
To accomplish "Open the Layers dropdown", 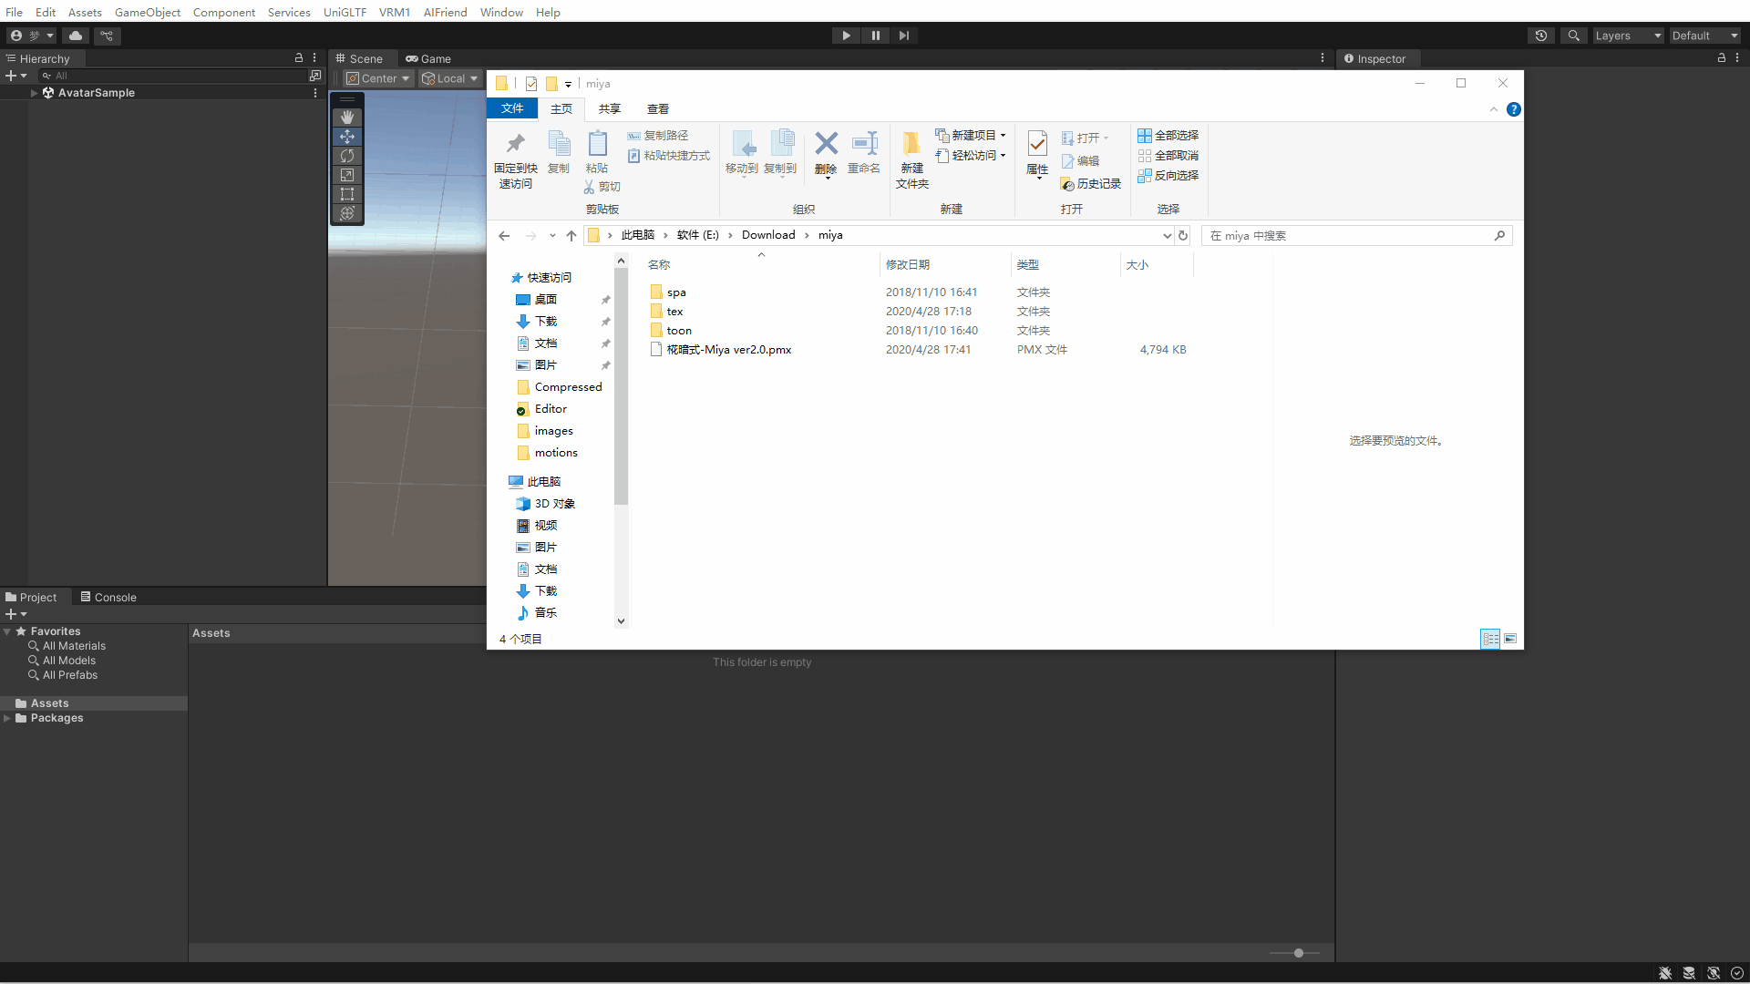I will click(x=1628, y=36).
